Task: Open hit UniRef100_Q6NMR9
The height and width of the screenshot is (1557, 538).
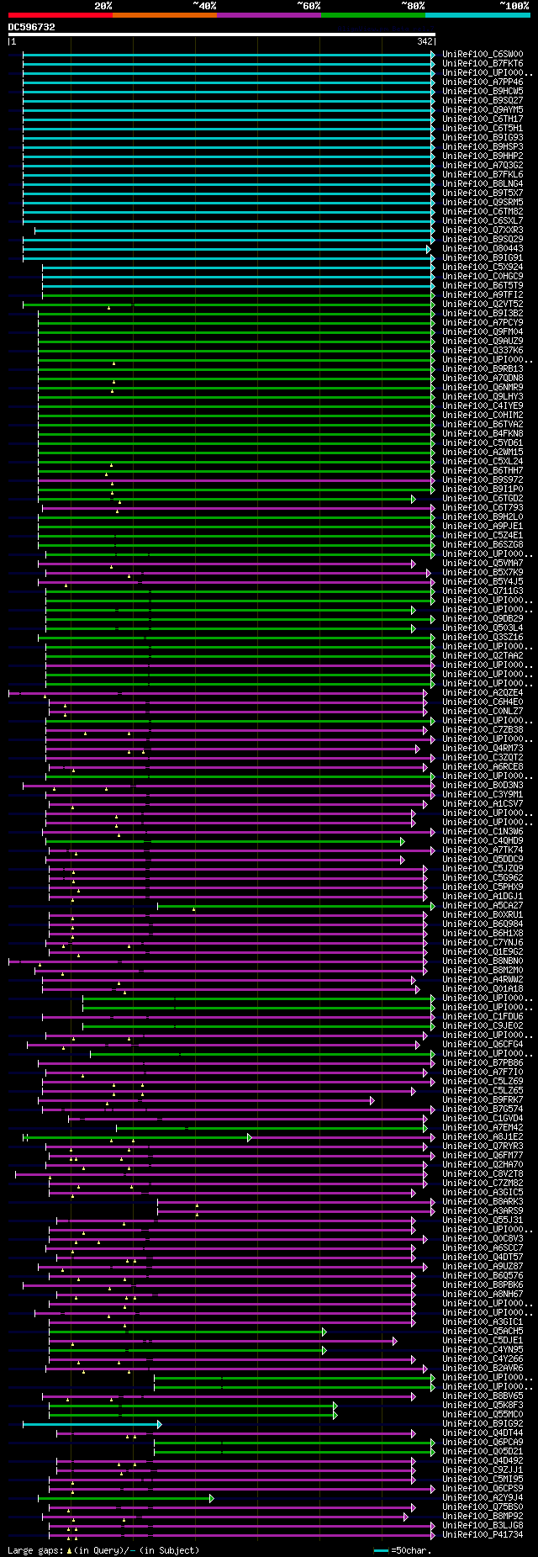Action: [x=483, y=387]
